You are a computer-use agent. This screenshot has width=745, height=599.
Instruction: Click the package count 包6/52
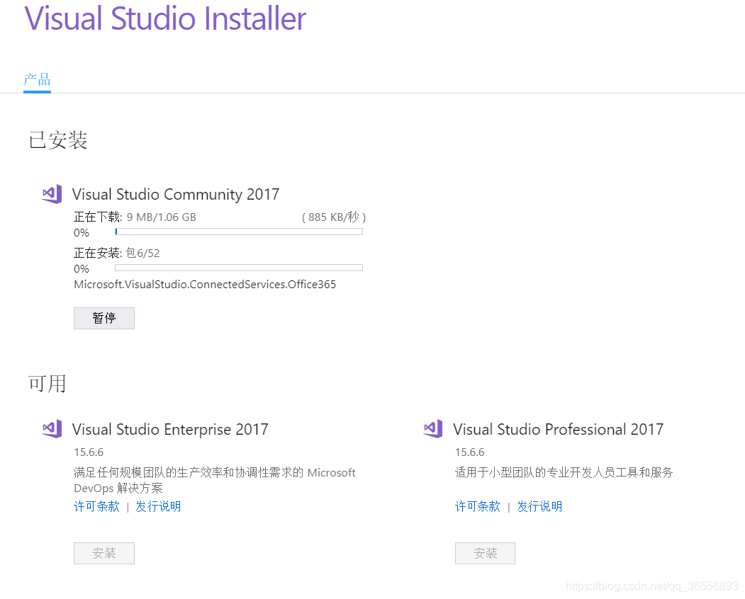(x=142, y=253)
